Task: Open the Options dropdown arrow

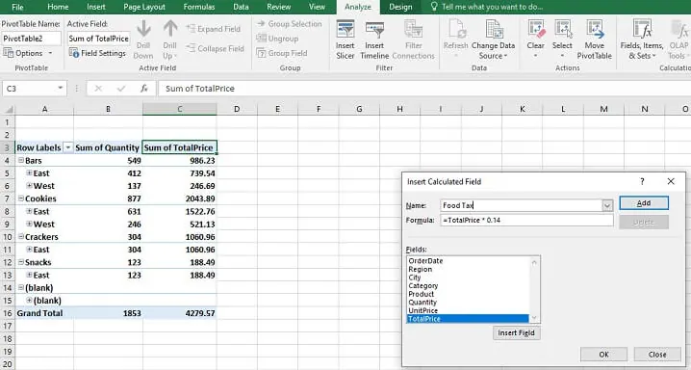Action: point(50,53)
